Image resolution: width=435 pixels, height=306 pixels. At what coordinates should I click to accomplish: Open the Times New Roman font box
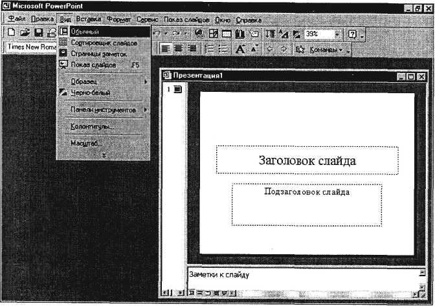pos(31,47)
